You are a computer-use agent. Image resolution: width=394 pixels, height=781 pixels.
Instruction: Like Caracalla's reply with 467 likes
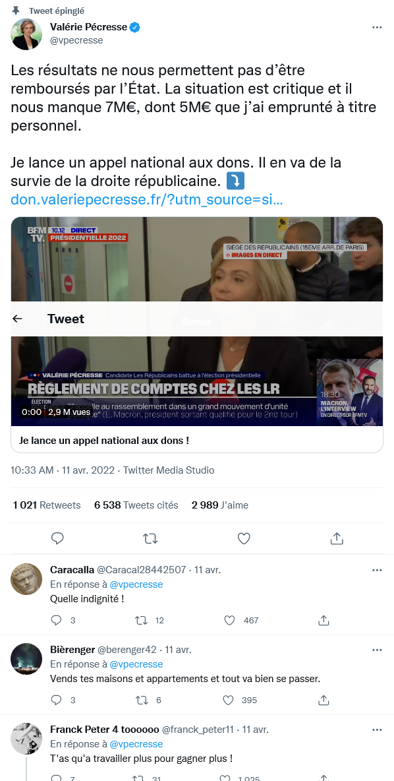click(x=229, y=620)
